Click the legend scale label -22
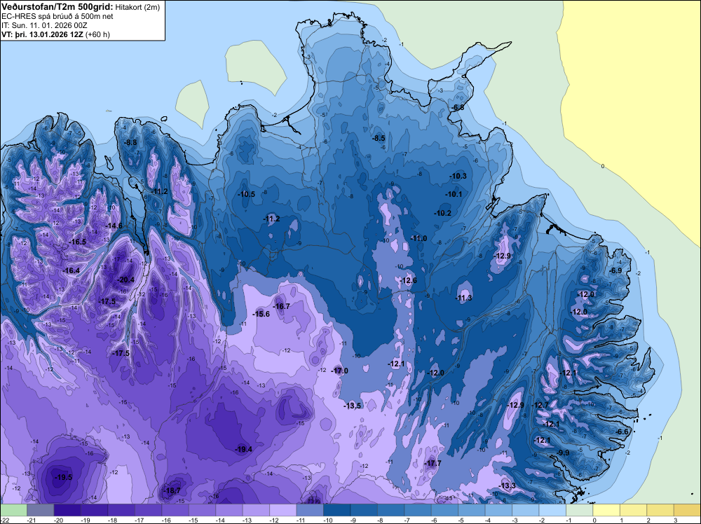Screen dimensions: 701x524 [5, 520]
